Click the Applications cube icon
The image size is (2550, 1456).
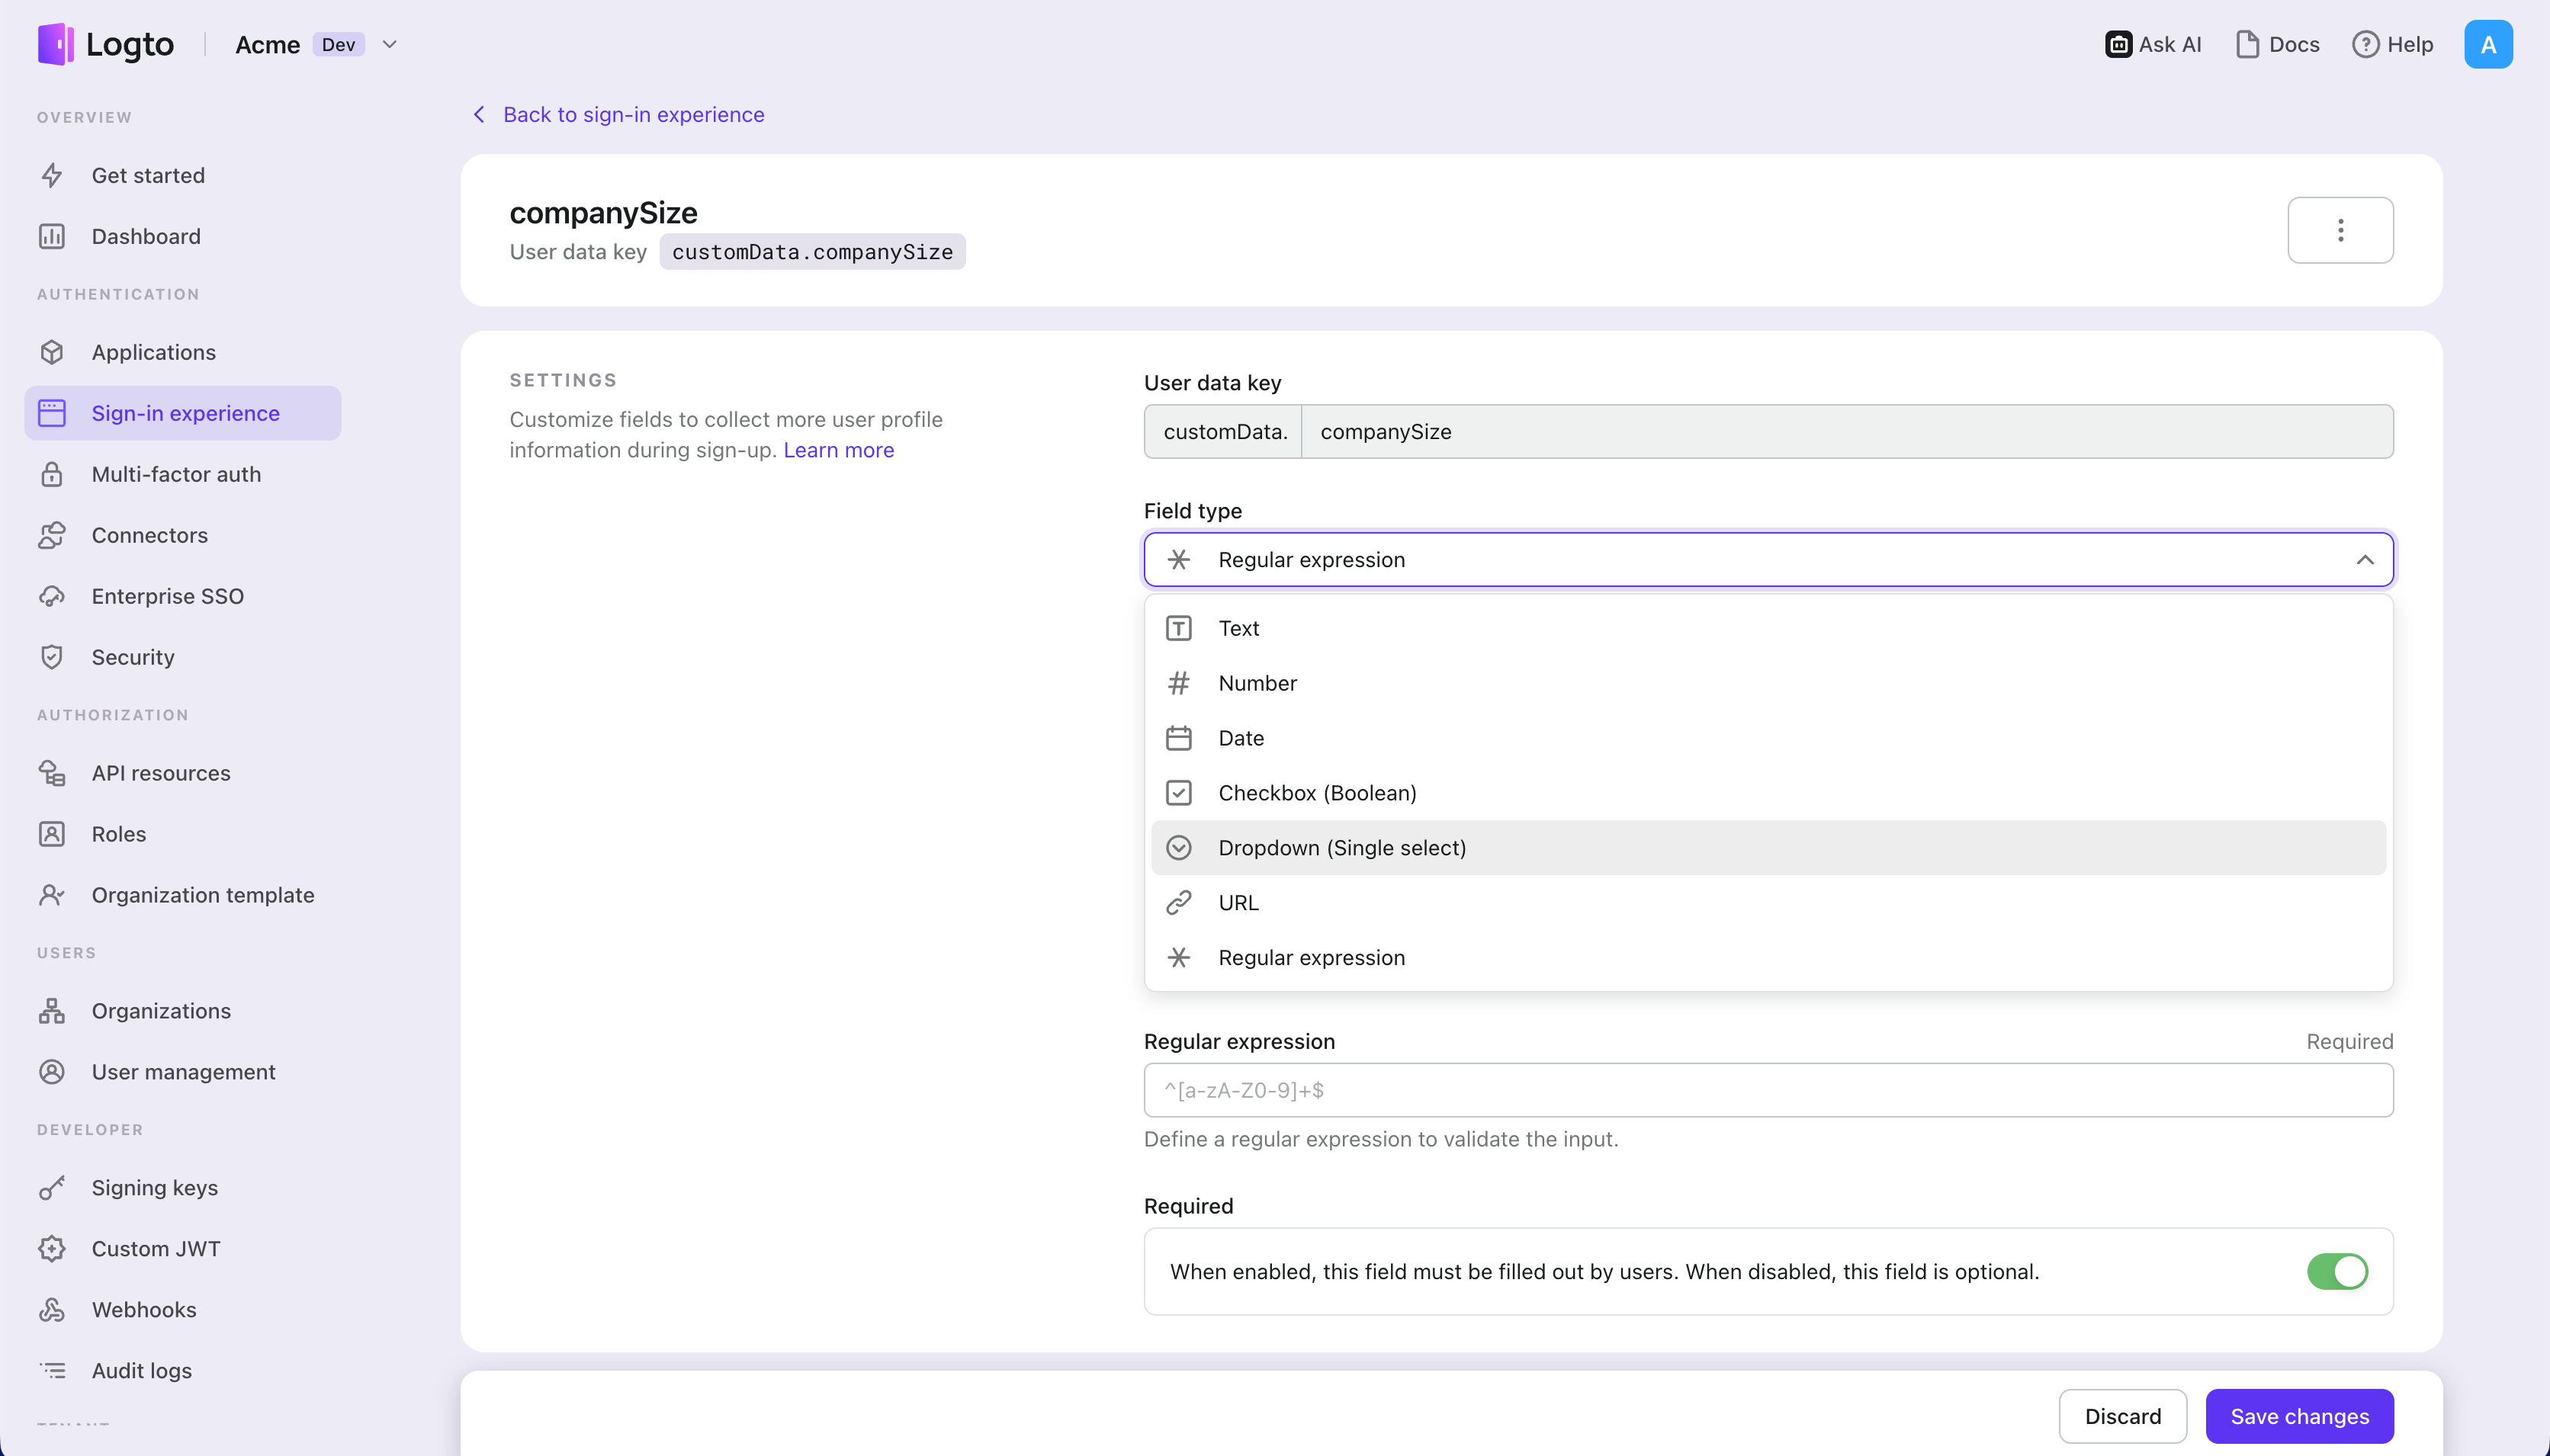point(52,352)
